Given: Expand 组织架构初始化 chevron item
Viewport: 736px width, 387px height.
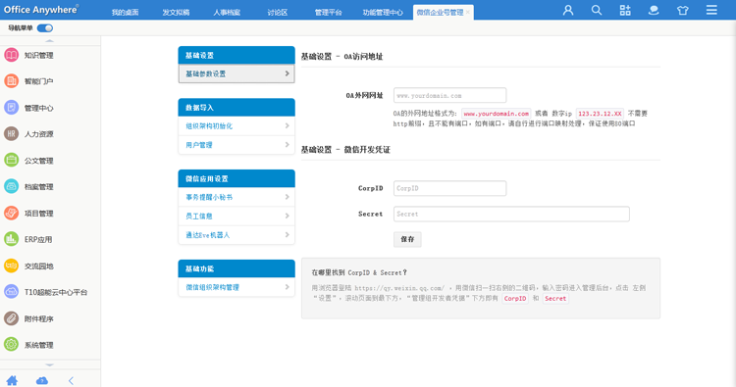Looking at the screenshot, I should (x=237, y=126).
